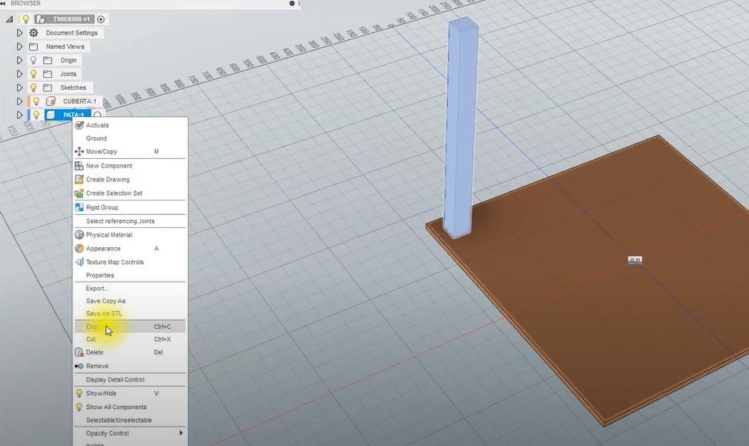Click the 'Origin' label in browser

[x=68, y=61]
